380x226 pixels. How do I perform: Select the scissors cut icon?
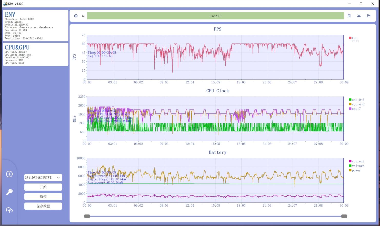pyautogui.click(x=359, y=16)
